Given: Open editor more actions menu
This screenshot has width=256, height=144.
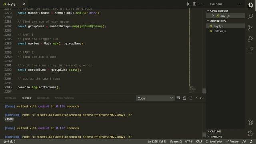Looking at the screenshot, I should 200,4.
